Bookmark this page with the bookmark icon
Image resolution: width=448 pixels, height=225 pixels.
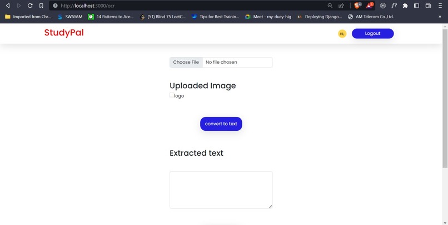tap(41, 6)
